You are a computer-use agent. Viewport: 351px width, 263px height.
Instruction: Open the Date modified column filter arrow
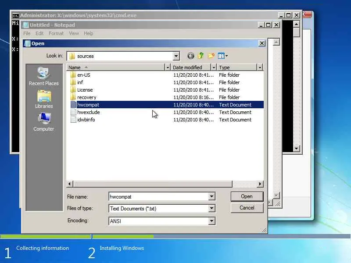pos(214,68)
